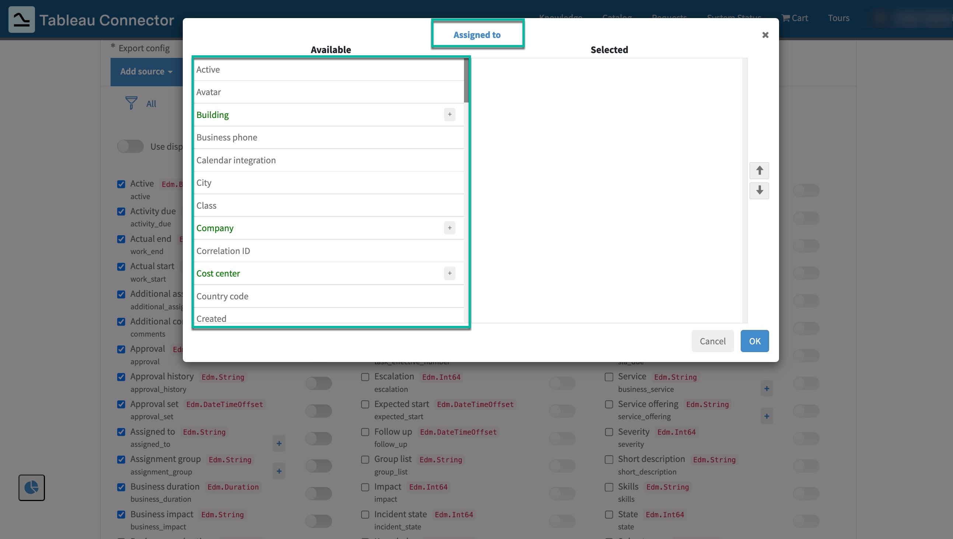
Task: Click the move up arrow button
Action: tap(759, 170)
